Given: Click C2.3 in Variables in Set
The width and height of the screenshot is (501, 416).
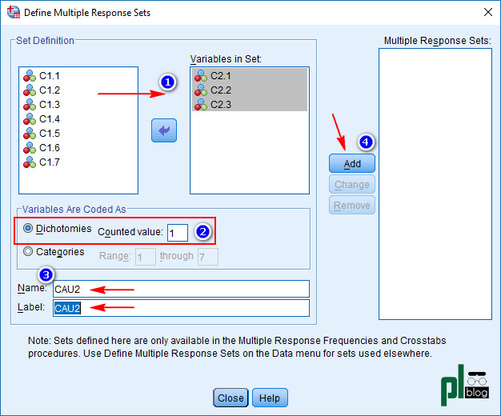Looking at the screenshot, I should coord(221,105).
